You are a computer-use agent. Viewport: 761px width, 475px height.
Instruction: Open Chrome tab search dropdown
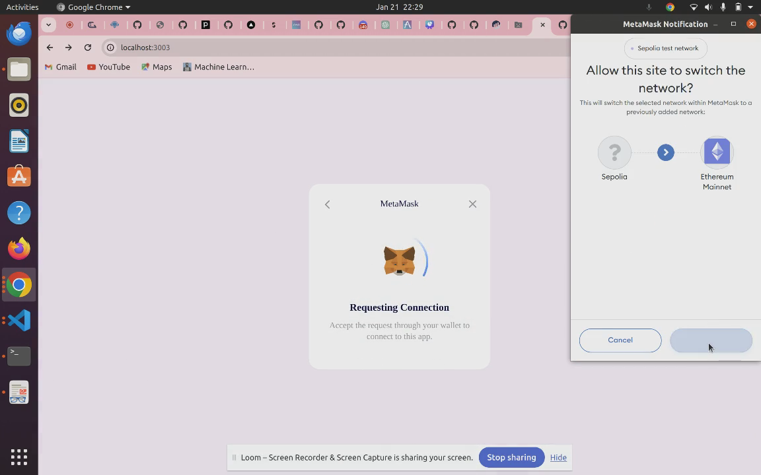click(48, 24)
